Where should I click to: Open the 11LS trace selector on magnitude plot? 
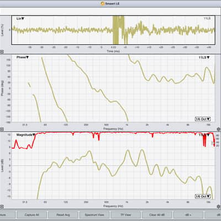tap(204, 135)
